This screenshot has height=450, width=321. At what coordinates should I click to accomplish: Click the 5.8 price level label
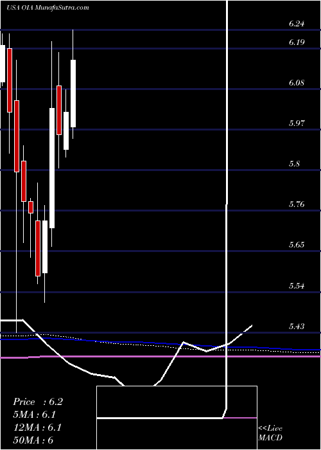(294, 164)
